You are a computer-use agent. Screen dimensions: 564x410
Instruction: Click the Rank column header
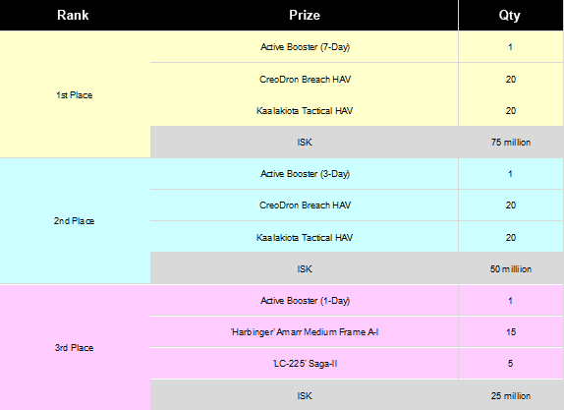pyautogui.click(x=75, y=15)
